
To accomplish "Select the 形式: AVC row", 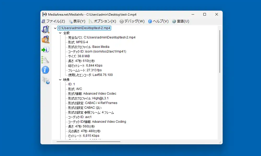I will pyautogui.click(x=75, y=89).
